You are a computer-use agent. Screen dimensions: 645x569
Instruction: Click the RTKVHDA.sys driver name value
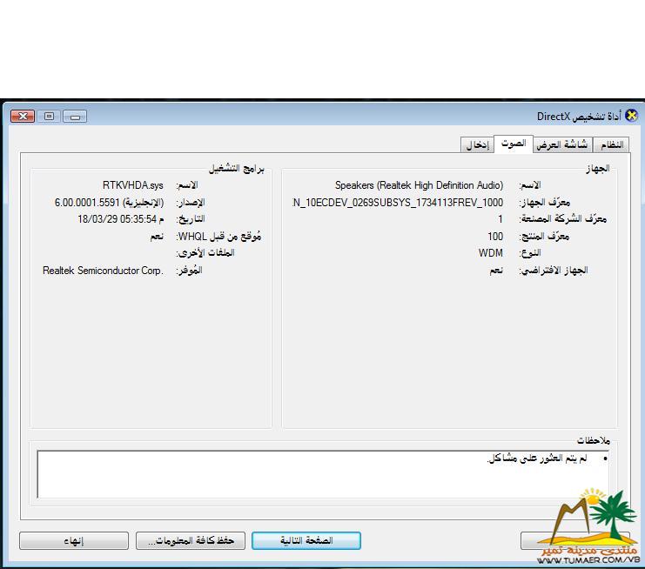[132, 185]
